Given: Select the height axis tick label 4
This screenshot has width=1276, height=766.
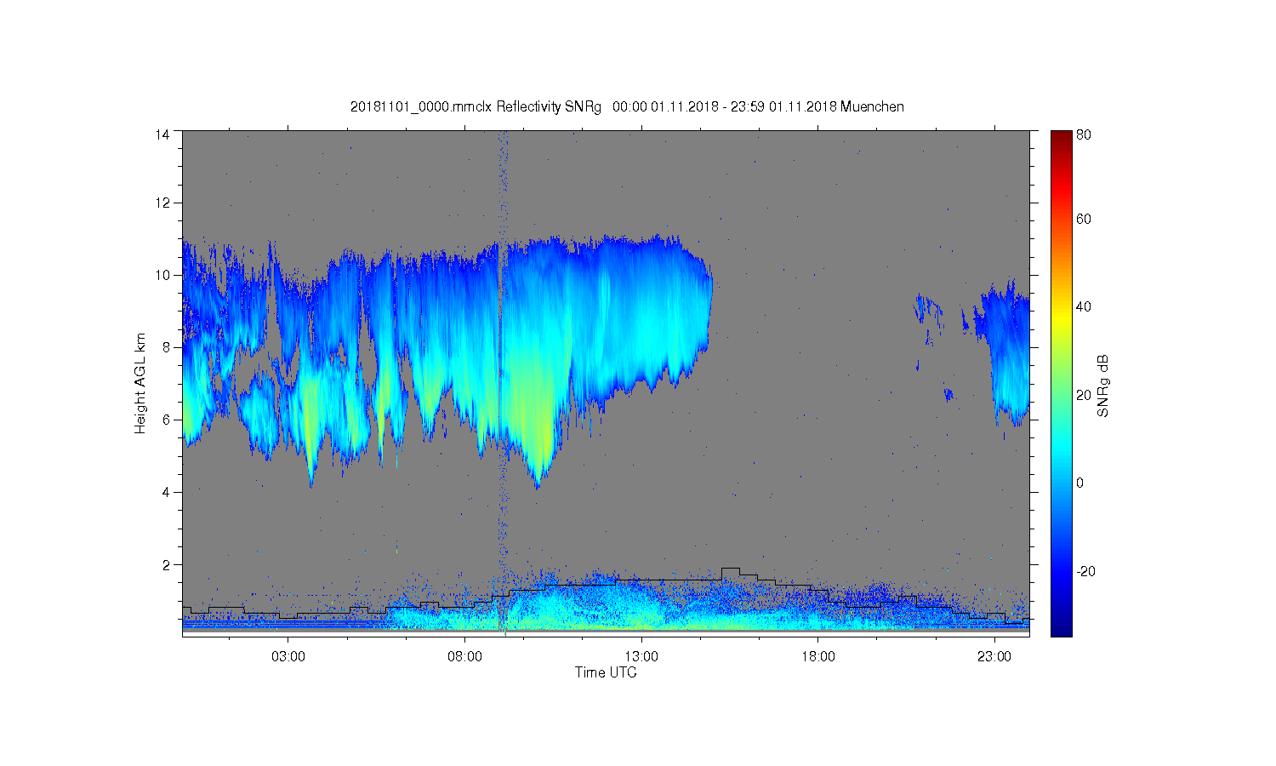Looking at the screenshot, I should point(167,492).
